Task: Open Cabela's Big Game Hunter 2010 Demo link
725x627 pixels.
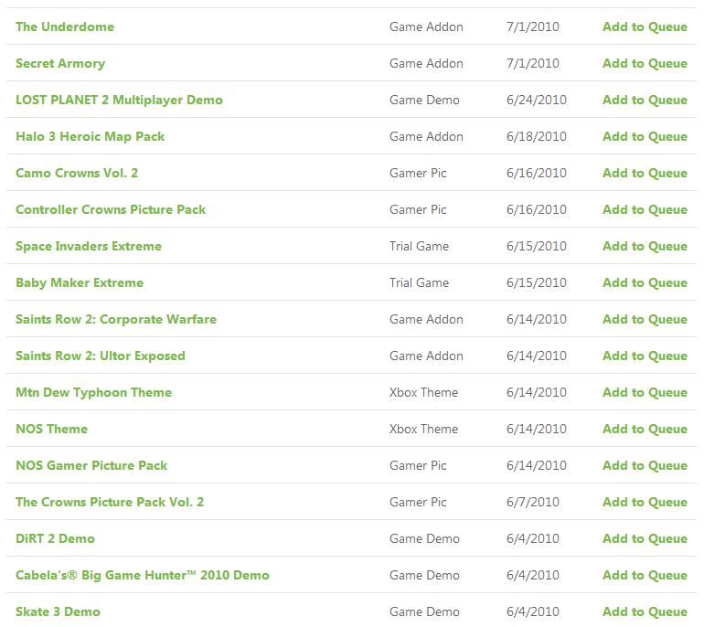Action: [143, 575]
